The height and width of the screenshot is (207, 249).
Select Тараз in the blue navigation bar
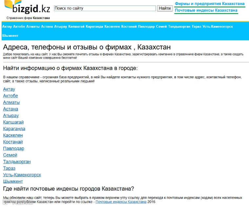pyautogui.click(x=196, y=27)
